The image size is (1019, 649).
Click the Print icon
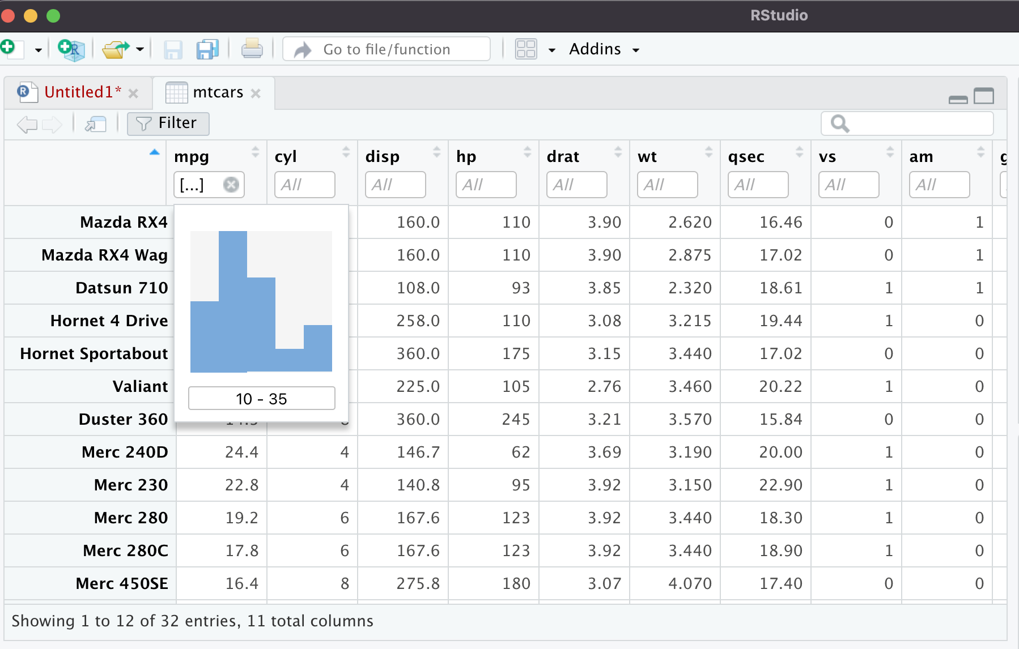pos(252,49)
